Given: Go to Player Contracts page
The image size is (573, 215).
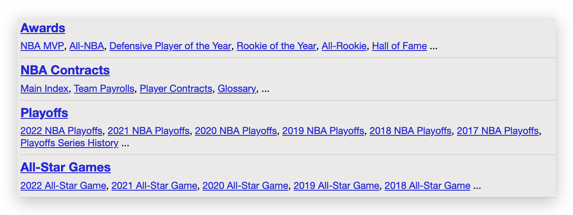Looking at the screenshot, I should [176, 89].
